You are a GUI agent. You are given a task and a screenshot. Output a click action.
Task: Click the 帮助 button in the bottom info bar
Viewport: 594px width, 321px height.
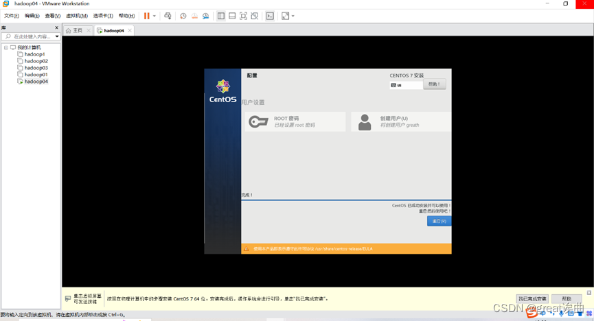click(567, 298)
